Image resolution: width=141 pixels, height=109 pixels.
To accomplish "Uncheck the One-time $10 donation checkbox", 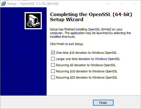I will coord(53,53).
